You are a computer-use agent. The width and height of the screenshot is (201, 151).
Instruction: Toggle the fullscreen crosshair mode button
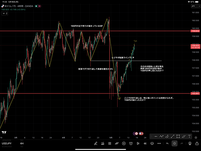(175, 143)
